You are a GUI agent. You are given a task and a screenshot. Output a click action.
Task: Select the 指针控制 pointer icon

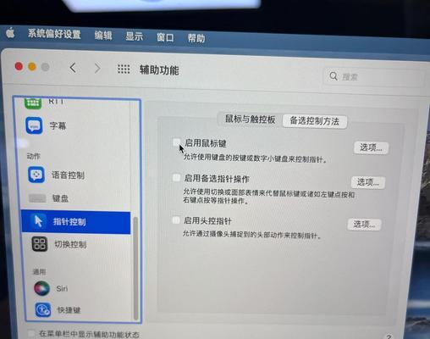pyautogui.click(x=38, y=221)
